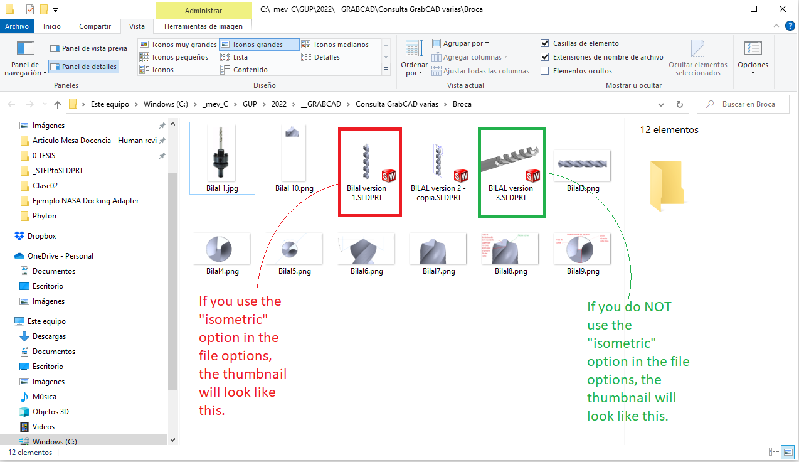The height and width of the screenshot is (462, 799).
Task: Toggle Casillas de elemento checkbox
Action: [545, 43]
